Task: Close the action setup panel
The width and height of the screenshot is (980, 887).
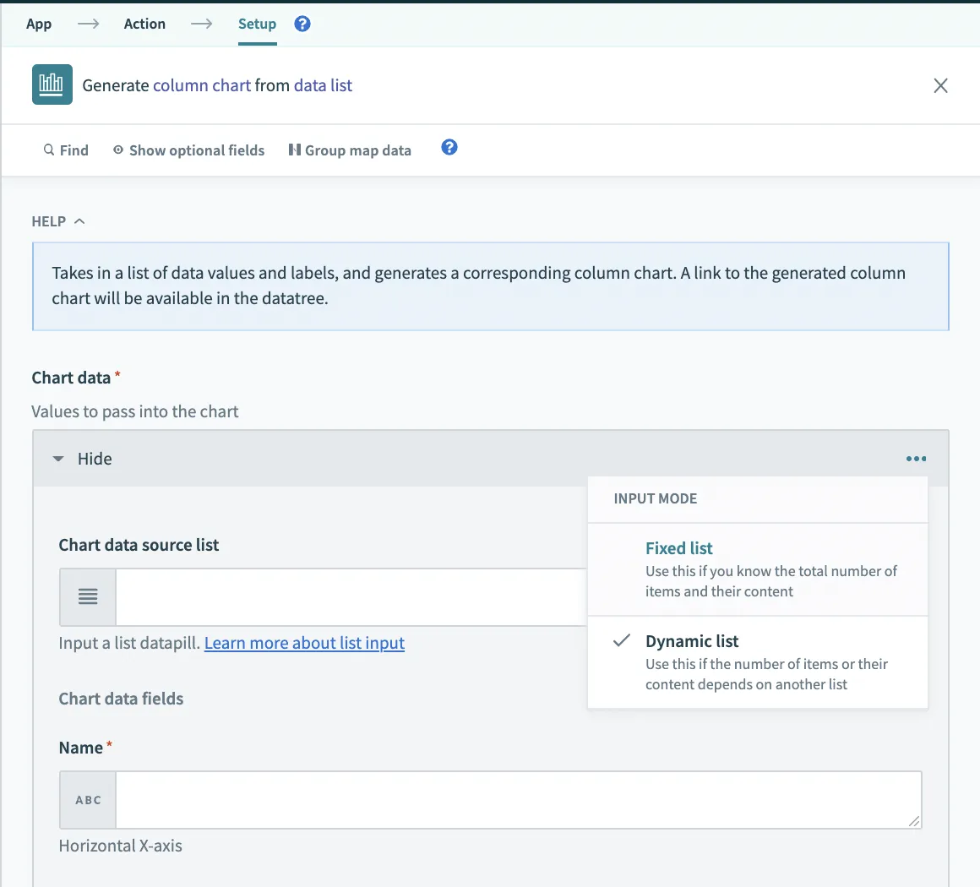Action: 940,85
